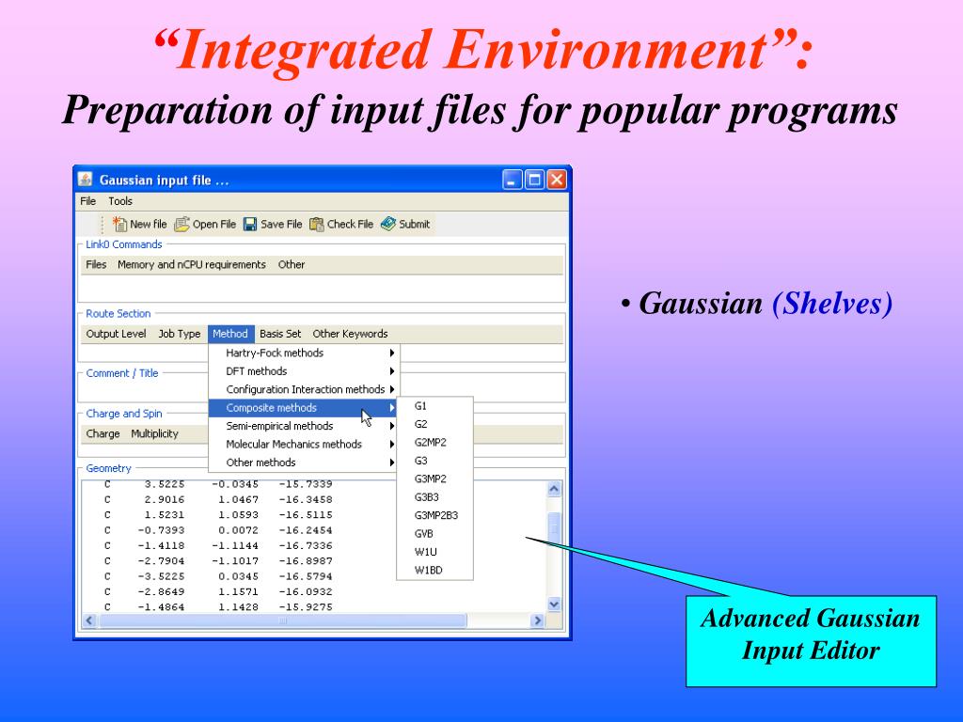Click the Save File floppy icon

(250, 224)
